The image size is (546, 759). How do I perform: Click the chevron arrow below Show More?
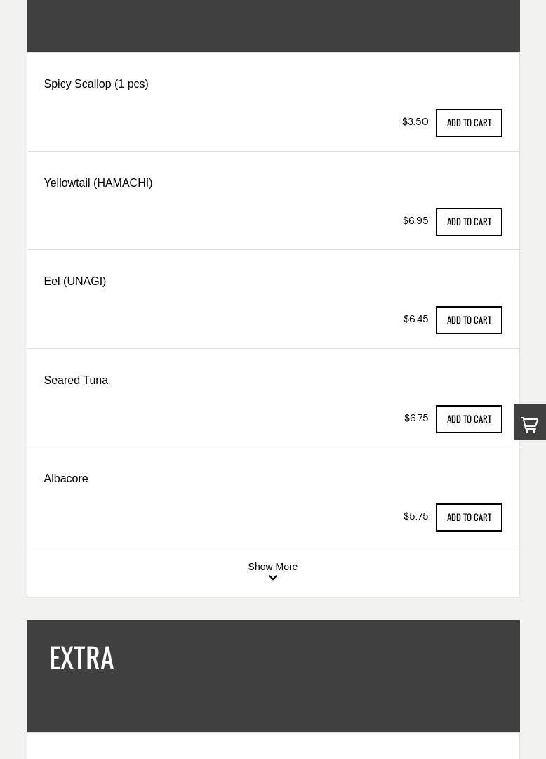coord(273,579)
